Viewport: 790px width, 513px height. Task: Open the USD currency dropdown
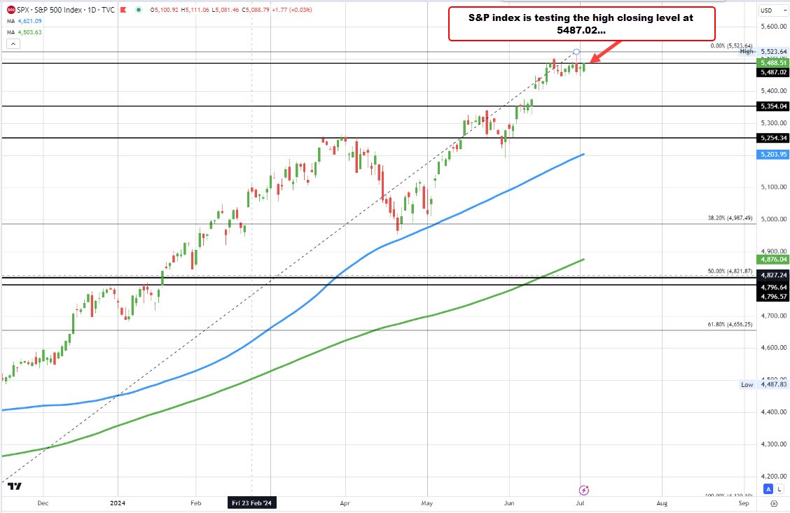(773, 10)
